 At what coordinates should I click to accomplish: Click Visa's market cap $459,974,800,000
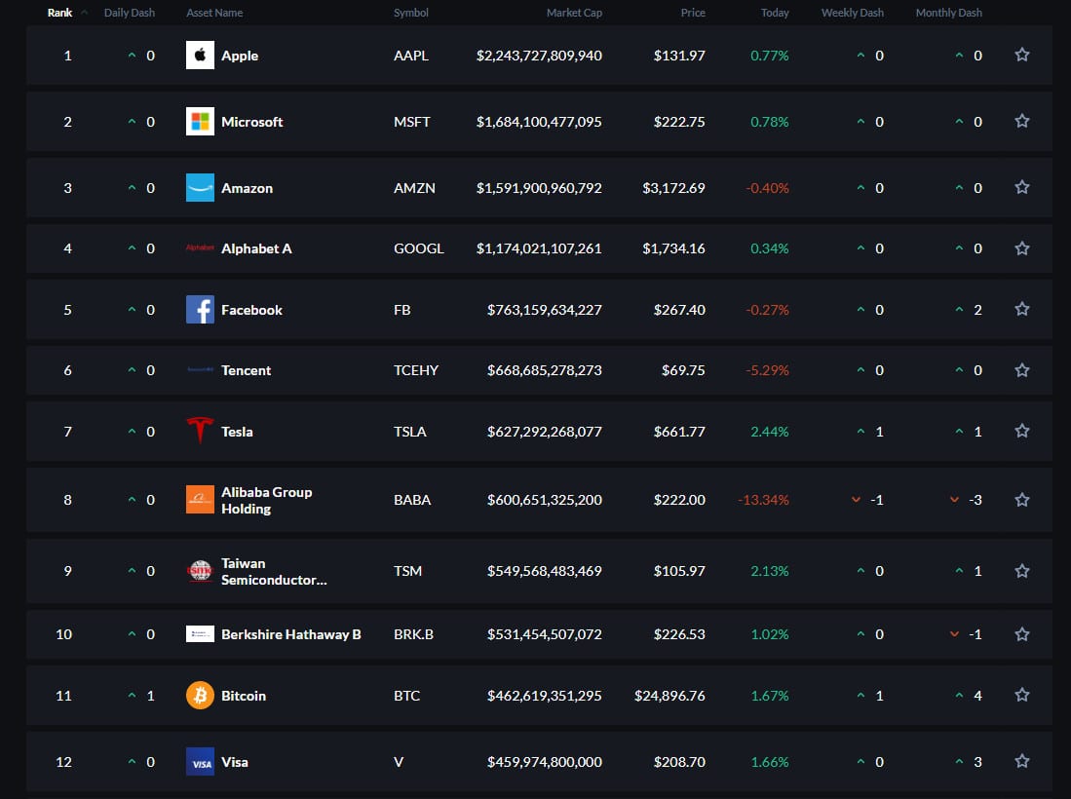tap(545, 761)
